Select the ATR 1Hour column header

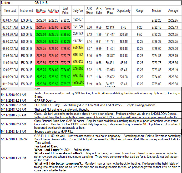pyautogui.click(x=89, y=11)
